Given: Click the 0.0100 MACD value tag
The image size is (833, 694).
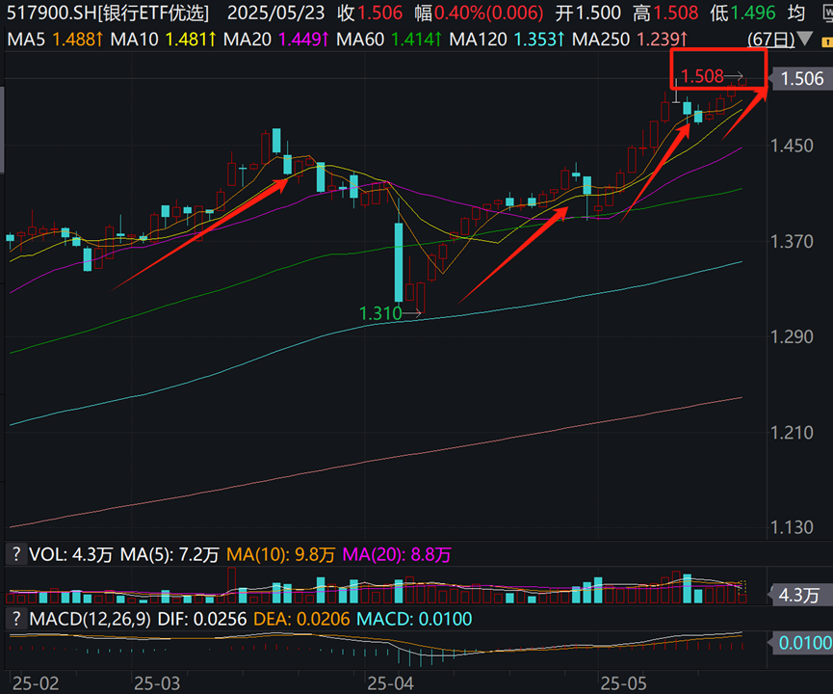Looking at the screenshot, I should click(801, 643).
